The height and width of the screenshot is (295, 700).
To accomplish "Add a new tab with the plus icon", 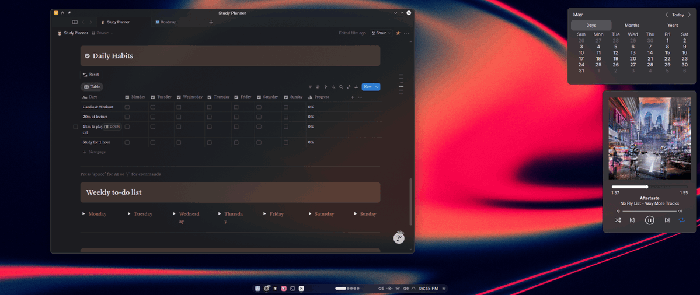I will pos(211,22).
